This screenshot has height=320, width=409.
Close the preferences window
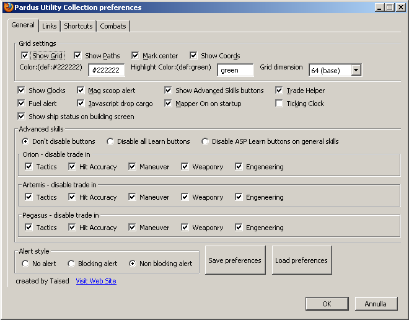[400, 7]
